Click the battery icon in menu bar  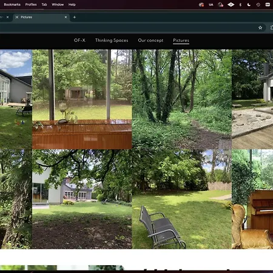pos(268,5)
